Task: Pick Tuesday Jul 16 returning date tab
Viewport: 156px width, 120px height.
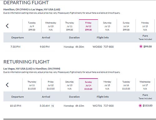Action: [x=126, y=85]
